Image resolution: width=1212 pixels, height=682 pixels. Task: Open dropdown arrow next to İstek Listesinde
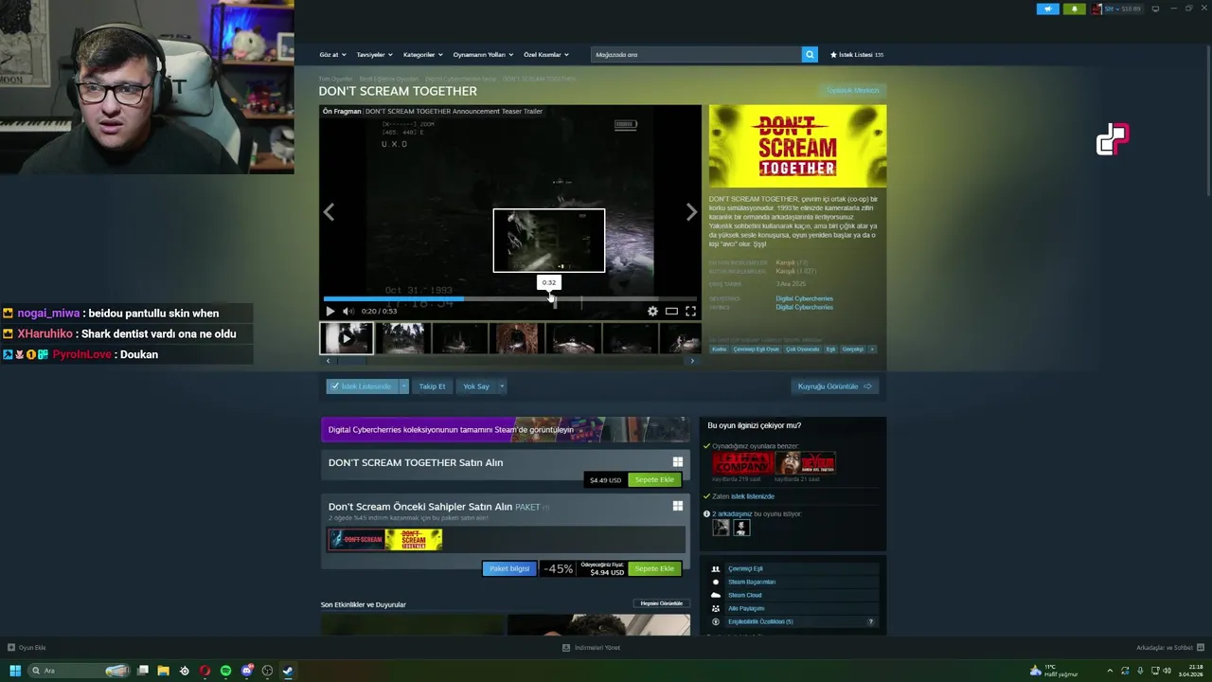pos(403,386)
